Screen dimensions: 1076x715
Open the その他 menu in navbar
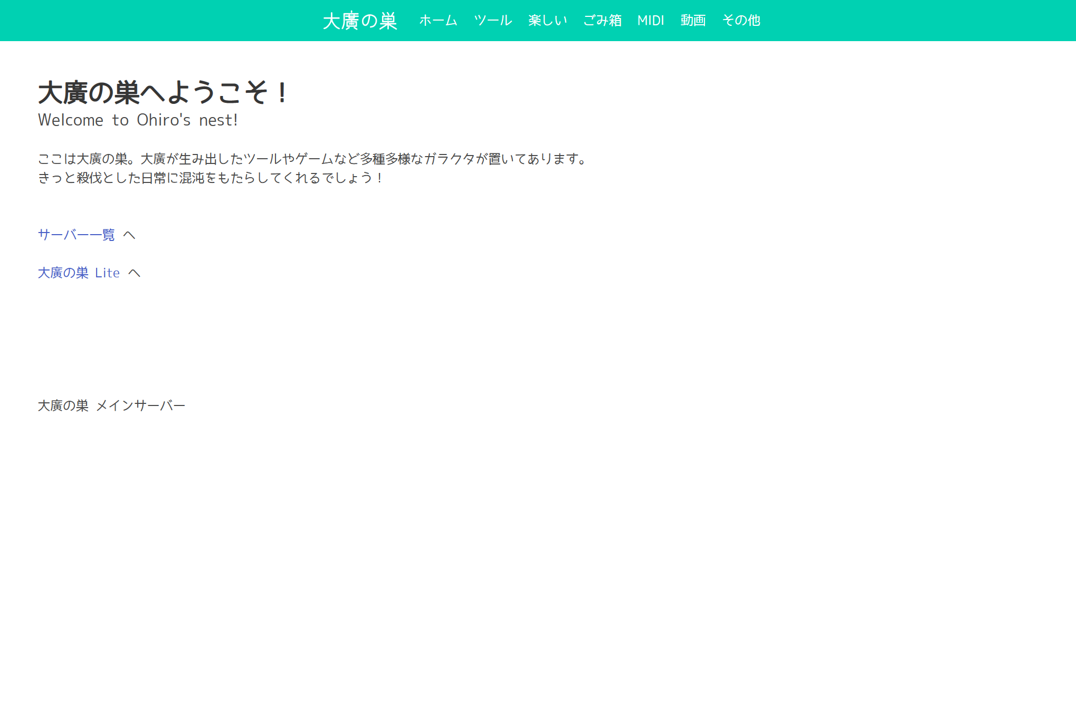click(x=741, y=21)
